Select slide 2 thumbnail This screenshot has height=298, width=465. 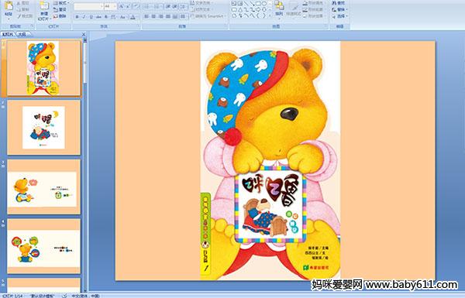(44, 128)
